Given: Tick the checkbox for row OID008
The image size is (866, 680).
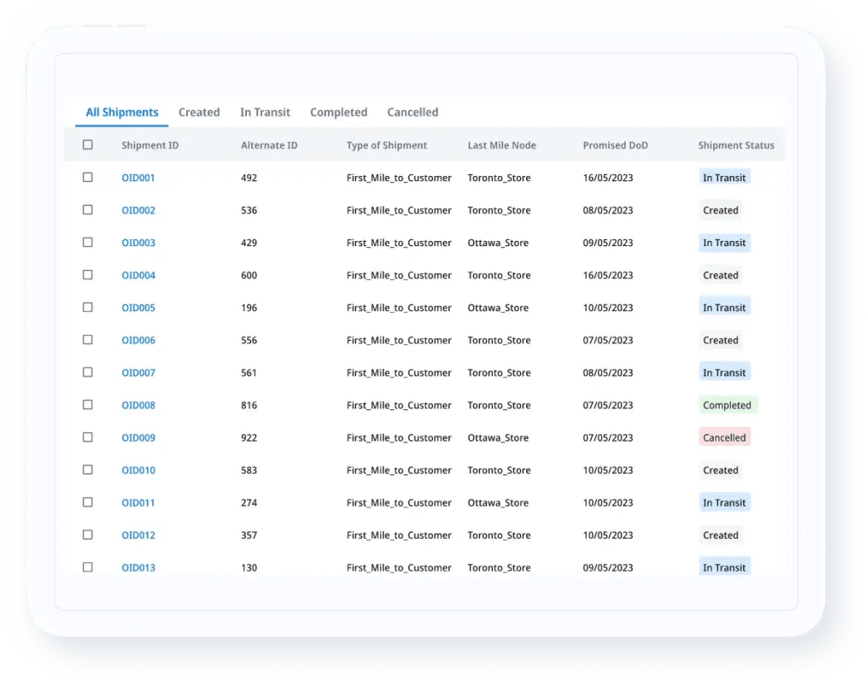Looking at the screenshot, I should [x=88, y=405].
